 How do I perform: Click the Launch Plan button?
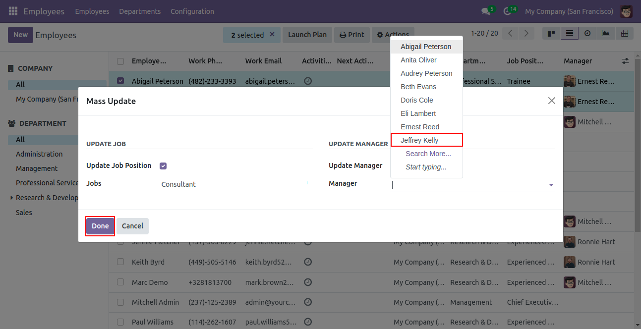307,35
